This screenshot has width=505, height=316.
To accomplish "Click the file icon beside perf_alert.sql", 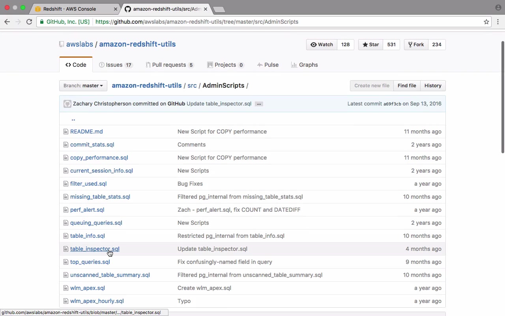I will [x=66, y=210].
